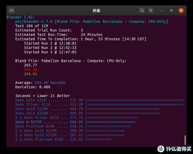The height and width of the screenshot is (154, 193).
Task: Open the terminal search
Action: [142, 10]
